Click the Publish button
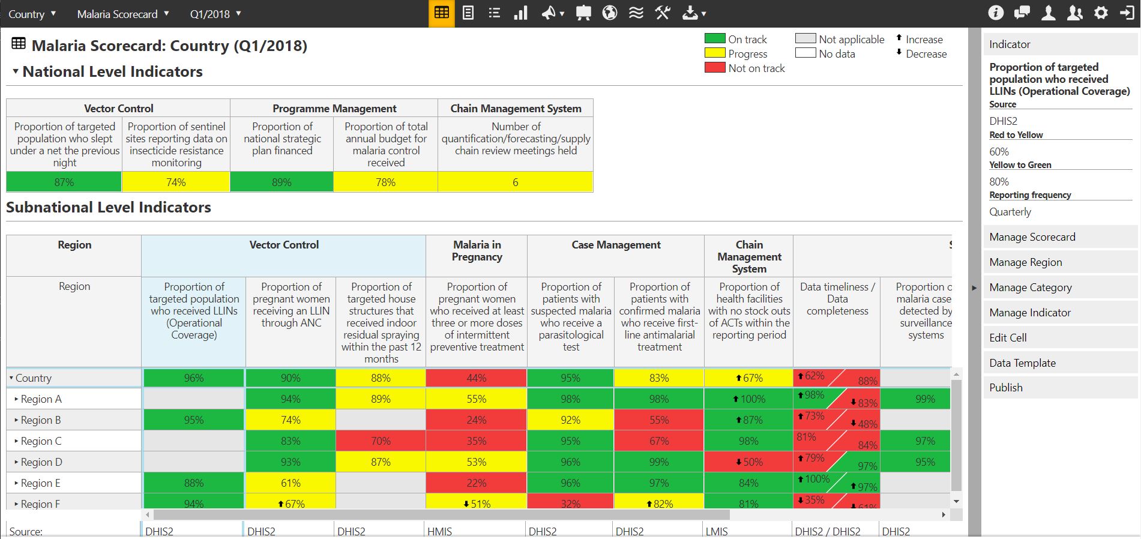Screen dimensions: 1141x539 (1006, 388)
